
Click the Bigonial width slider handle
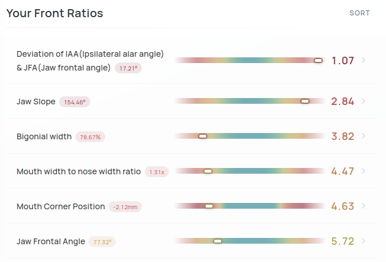pyautogui.click(x=202, y=136)
